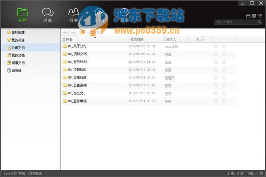The width and height of the screenshot is (266, 177).
Task: Select the 02_项目文档 folder name
Action: coord(77,54)
